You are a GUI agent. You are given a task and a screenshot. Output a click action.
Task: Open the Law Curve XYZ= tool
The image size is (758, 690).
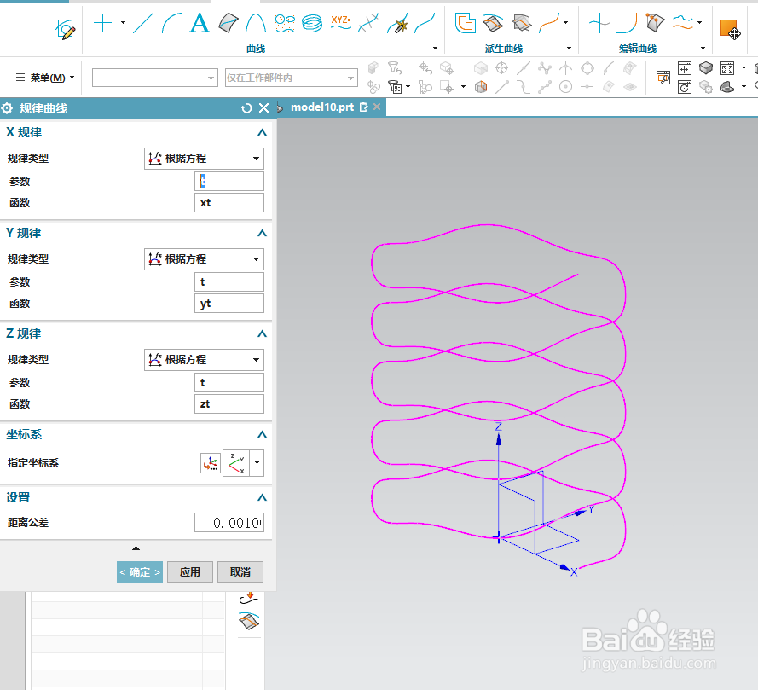(x=340, y=23)
